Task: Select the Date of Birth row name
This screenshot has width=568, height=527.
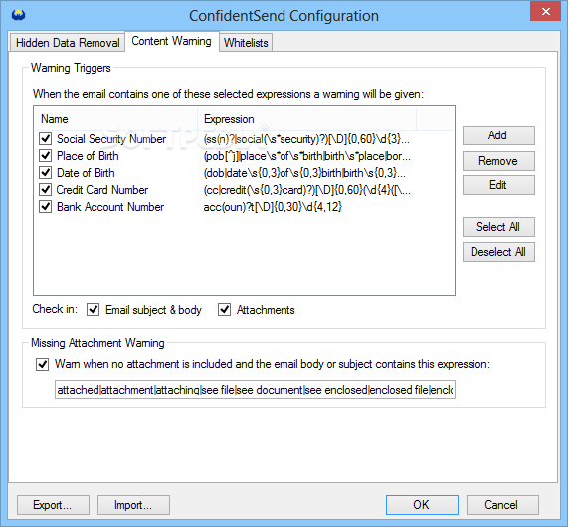Action: coord(86,173)
